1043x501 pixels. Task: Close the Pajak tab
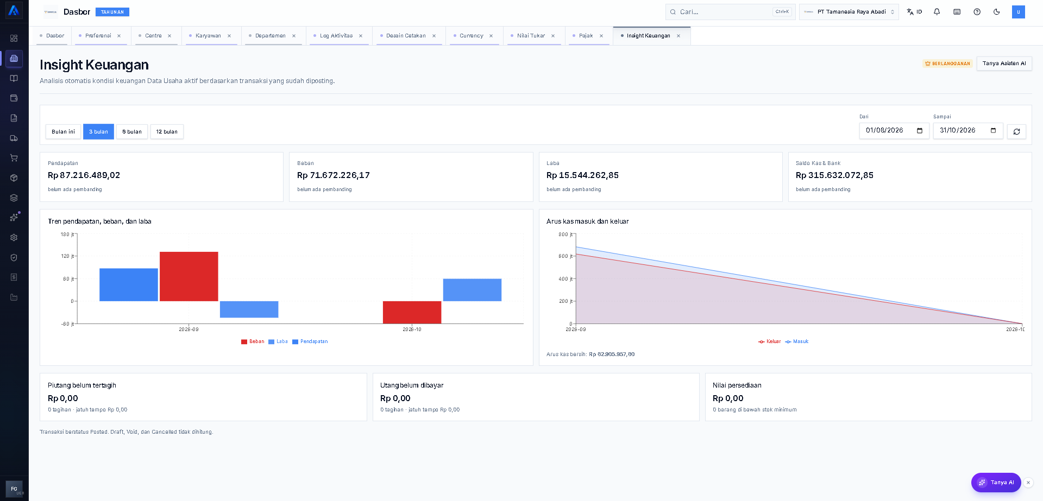pyautogui.click(x=601, y=36)
